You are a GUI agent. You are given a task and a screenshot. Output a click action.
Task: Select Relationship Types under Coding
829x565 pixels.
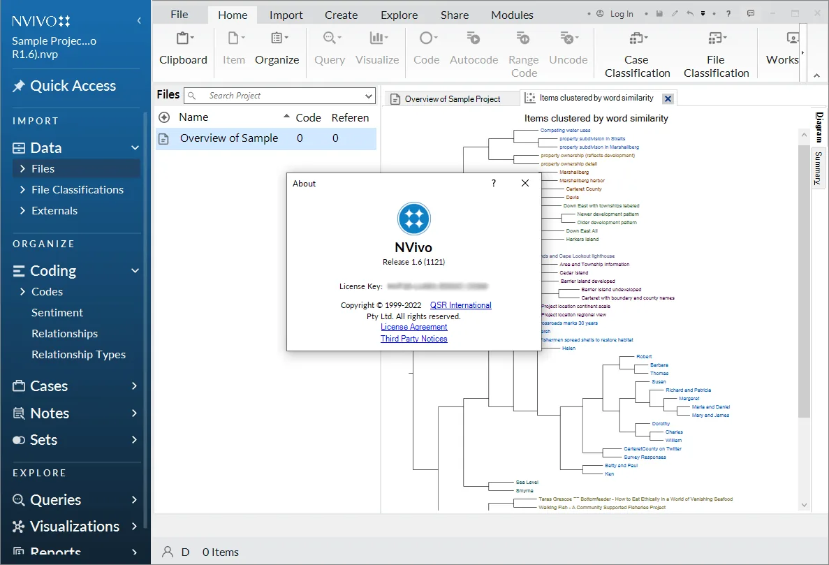(x=78, y=355)
